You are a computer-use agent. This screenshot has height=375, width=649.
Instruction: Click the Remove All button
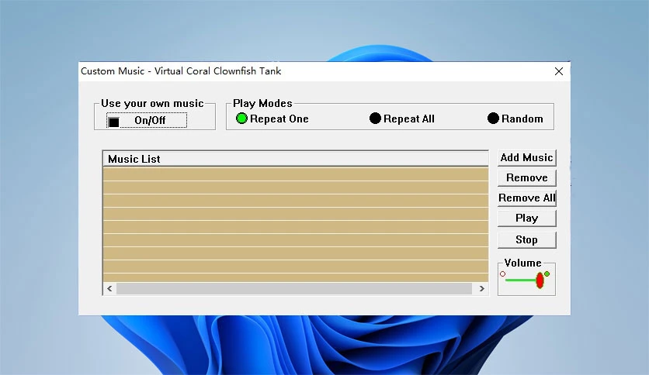click(x=526, y=198)
